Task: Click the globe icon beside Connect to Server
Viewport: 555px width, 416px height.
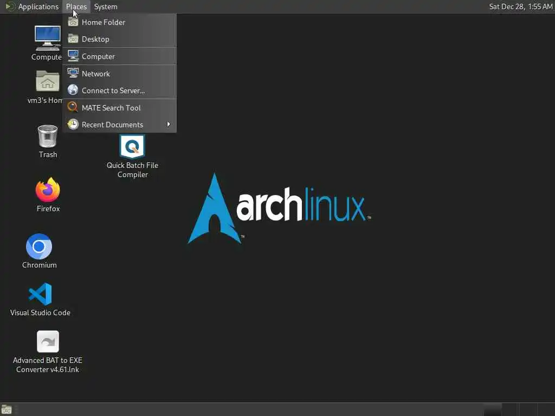Action: coord(73,90)
